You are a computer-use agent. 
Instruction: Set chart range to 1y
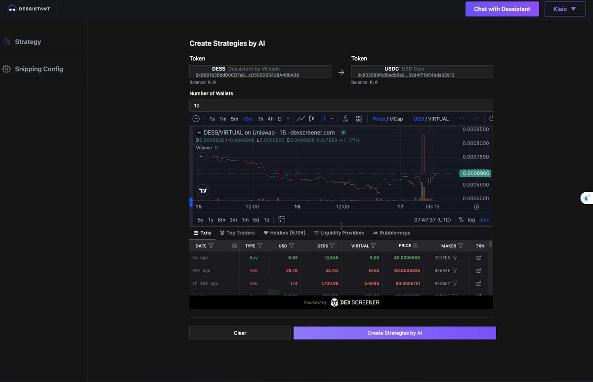[211, 220]
